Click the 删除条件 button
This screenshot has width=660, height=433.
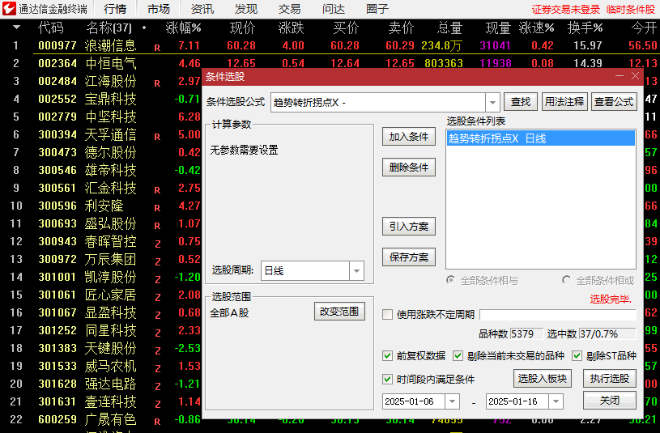[409, 168]
